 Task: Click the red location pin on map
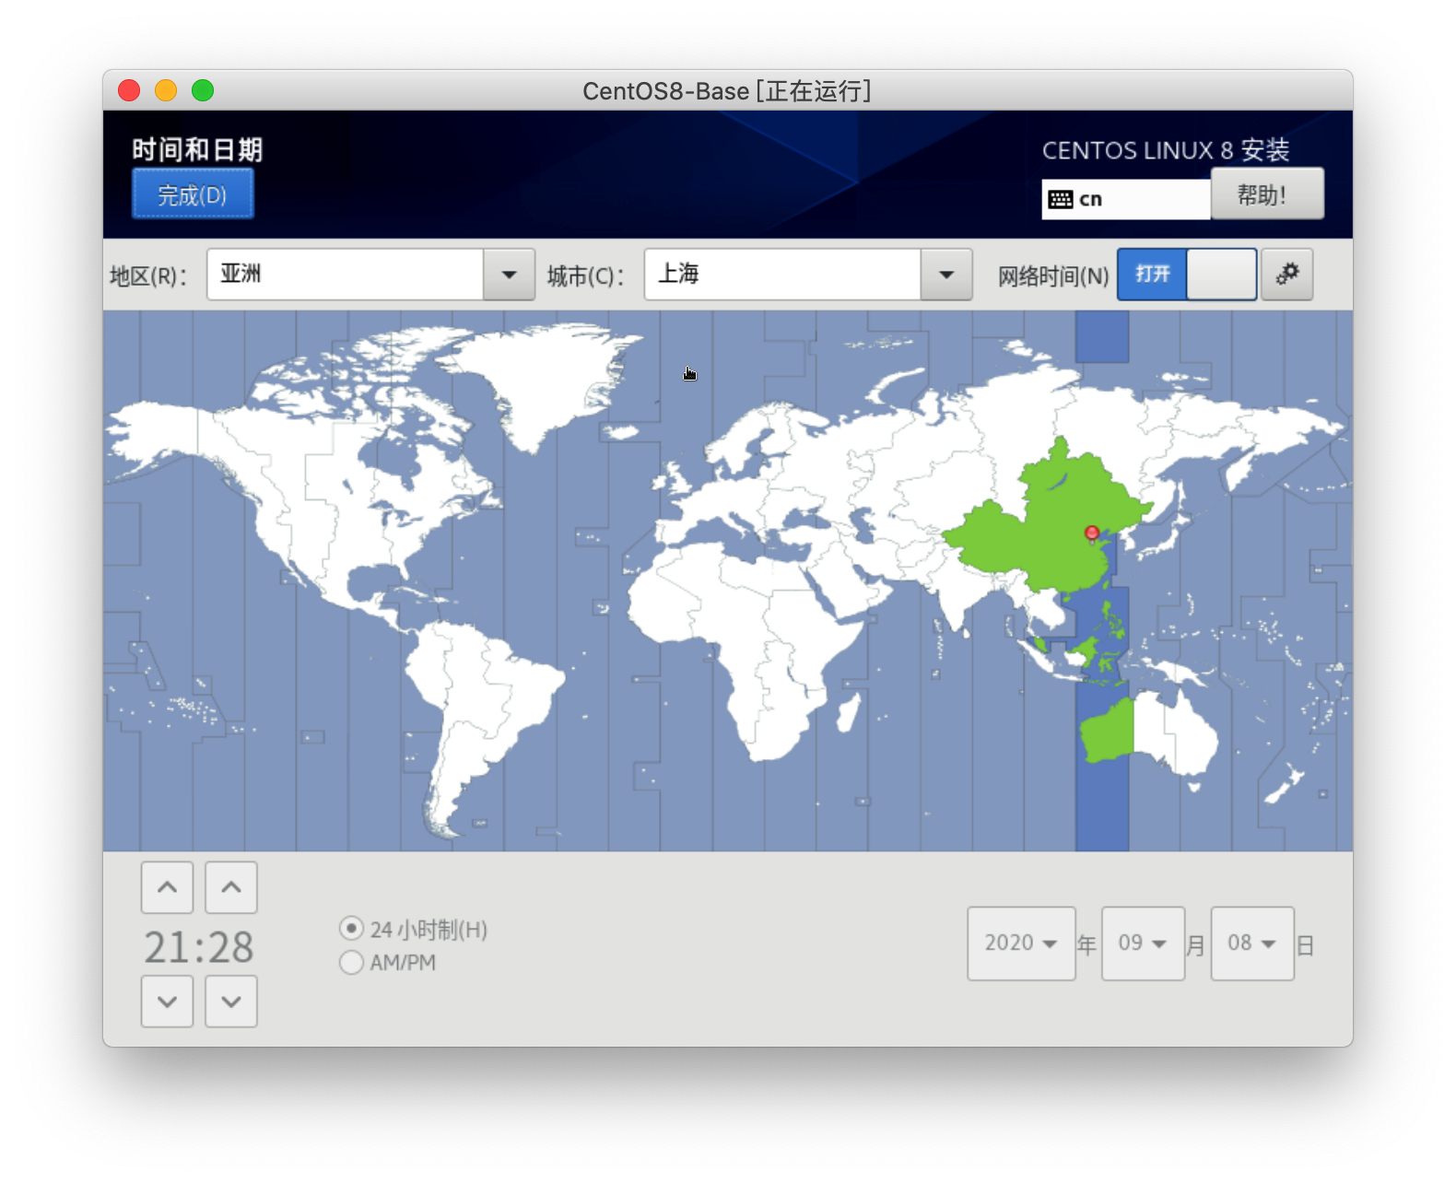coord(1092,533)
